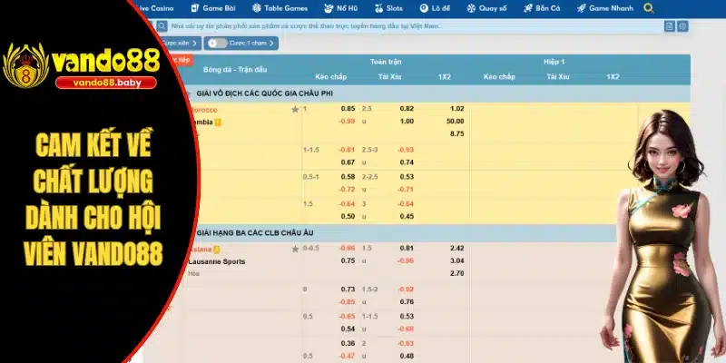This screenshot has width=726, height=363.
Task: Click the announcement text bar
Action: click(x=415, y=26)
